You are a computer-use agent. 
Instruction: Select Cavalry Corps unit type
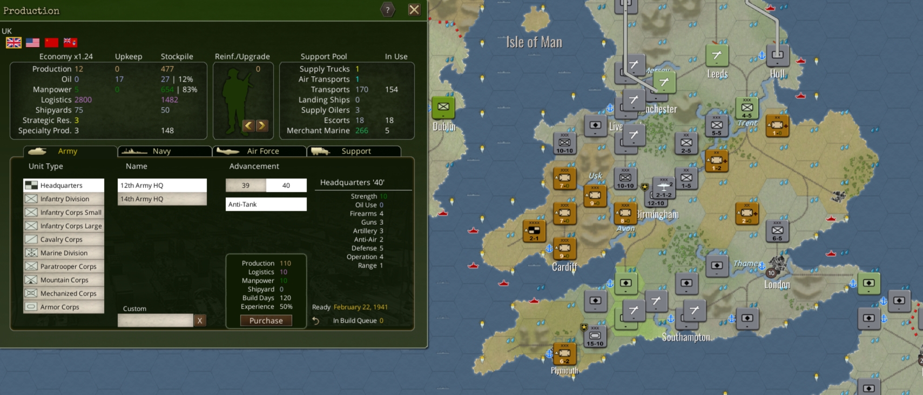pyautogui.click(x=64, y=239)
